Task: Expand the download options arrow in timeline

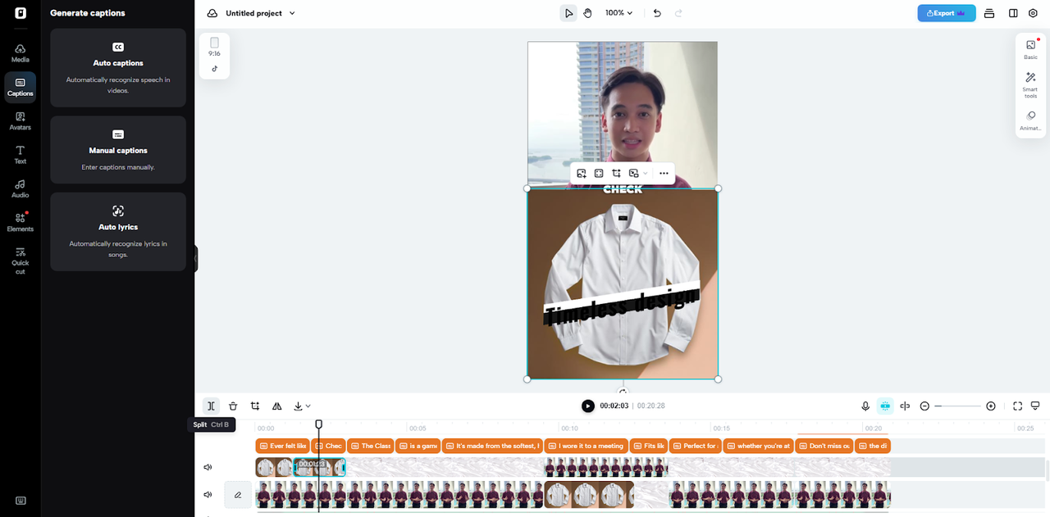Action: coord(308,406)
